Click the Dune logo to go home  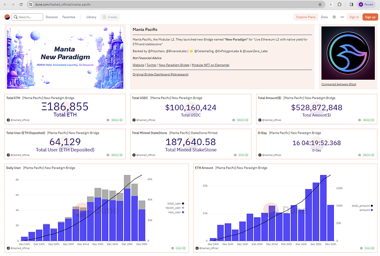coord(7,17)
